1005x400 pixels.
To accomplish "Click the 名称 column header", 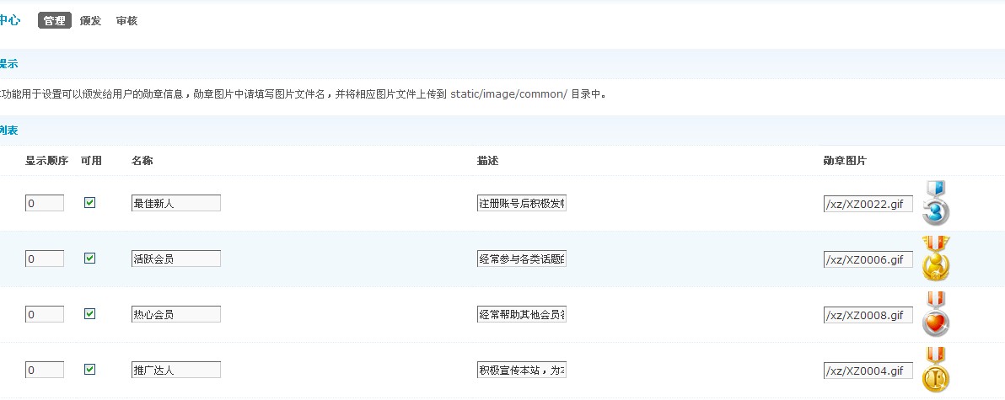I will click(x=142, y=161).
